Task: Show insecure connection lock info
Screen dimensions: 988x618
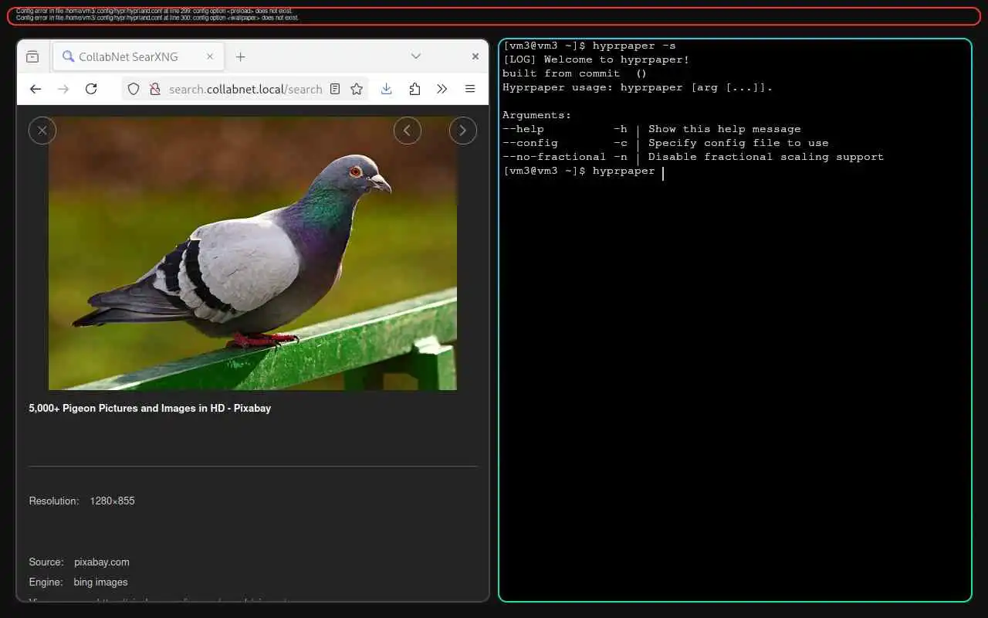Action: pyautogui.click(x=154, y=89)
